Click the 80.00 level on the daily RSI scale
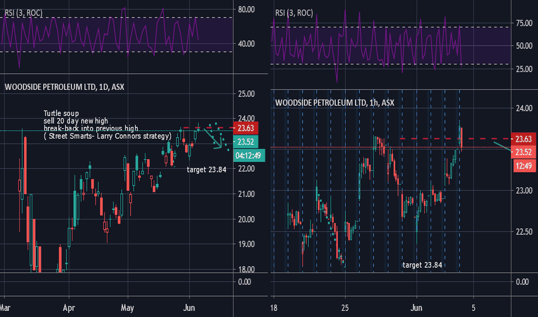The width and height of the screenshot is (538, 317). click(246, 10)
